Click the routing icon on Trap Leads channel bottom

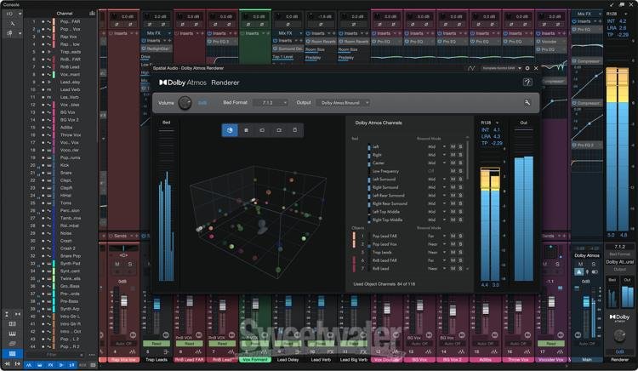click(x=166, y=351)
